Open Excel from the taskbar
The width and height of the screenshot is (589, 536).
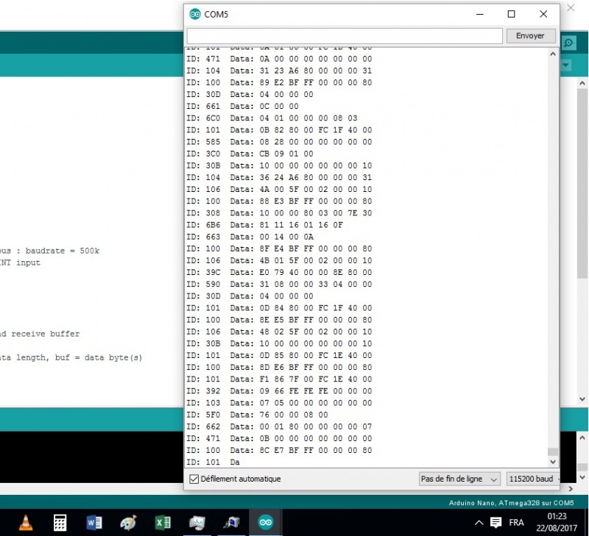163,523
